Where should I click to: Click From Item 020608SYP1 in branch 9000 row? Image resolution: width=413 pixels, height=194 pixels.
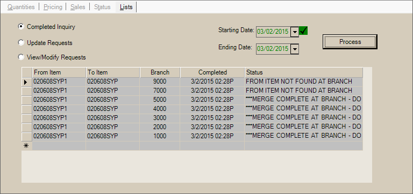[x=59, y=82]
